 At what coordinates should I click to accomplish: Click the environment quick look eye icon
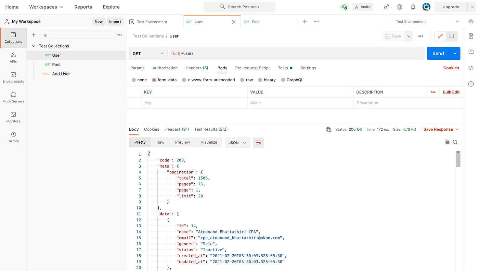(471, 22)
